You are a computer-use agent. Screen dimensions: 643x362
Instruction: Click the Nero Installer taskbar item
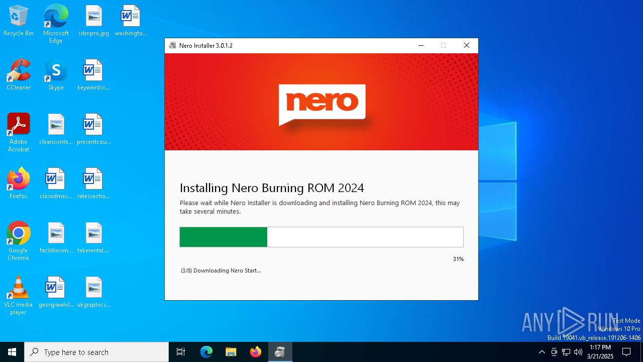[x=280, y=352]
